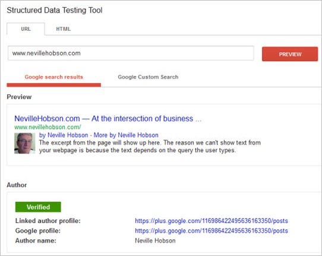Click the 'Google profile:' label
This screenshot has width=322, height=256.
click(38, 230)
